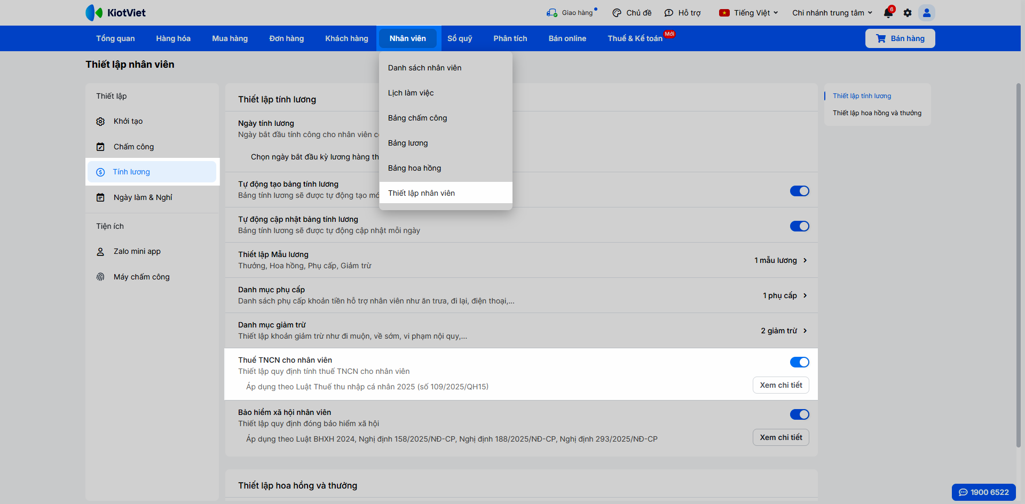The image size is (1025, 504).
Task: Click the Zalo mini app person icon
Action: pyautogui.click(x=100, y=252)
